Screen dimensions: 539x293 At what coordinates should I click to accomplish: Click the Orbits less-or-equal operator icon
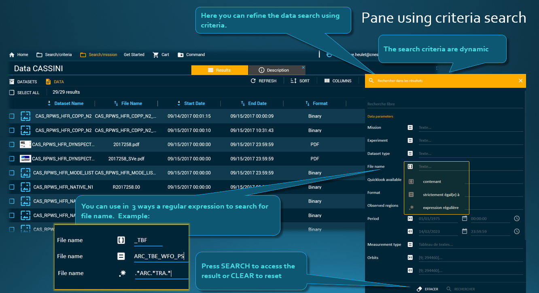(x=410, y=270)
